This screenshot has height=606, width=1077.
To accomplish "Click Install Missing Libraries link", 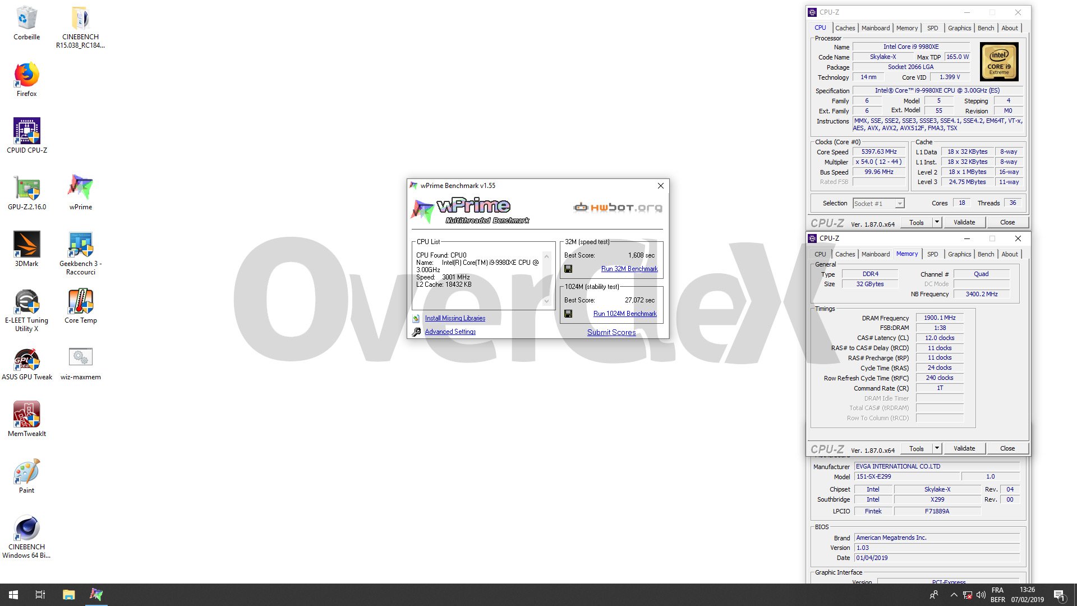I will (x=455, y=318).
